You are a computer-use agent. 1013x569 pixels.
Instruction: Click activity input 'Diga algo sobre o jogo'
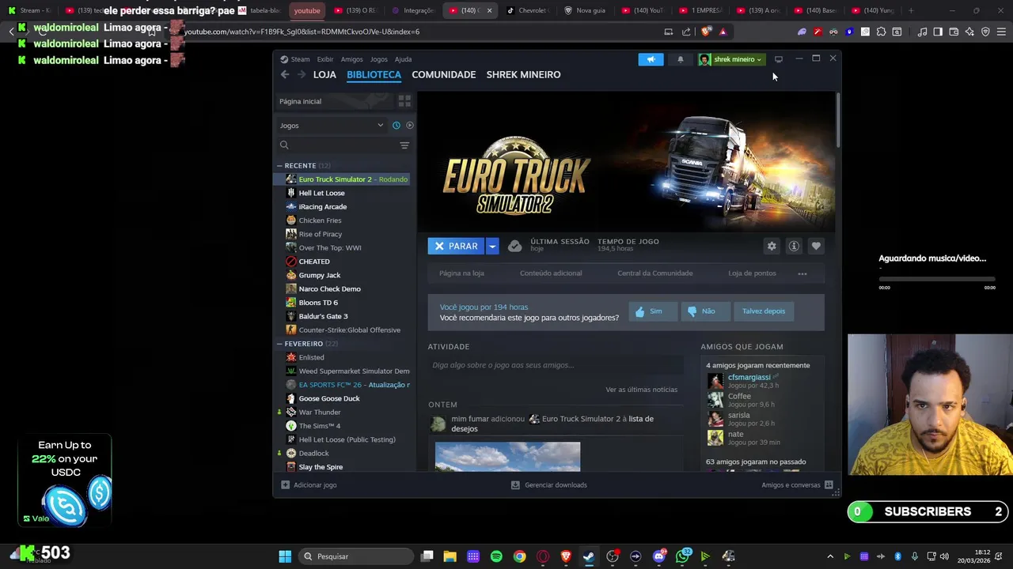tap(556, 365)
